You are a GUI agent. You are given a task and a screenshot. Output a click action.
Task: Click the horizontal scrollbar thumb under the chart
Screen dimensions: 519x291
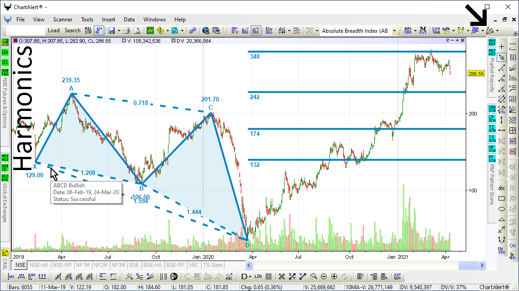tap(468, 265)
